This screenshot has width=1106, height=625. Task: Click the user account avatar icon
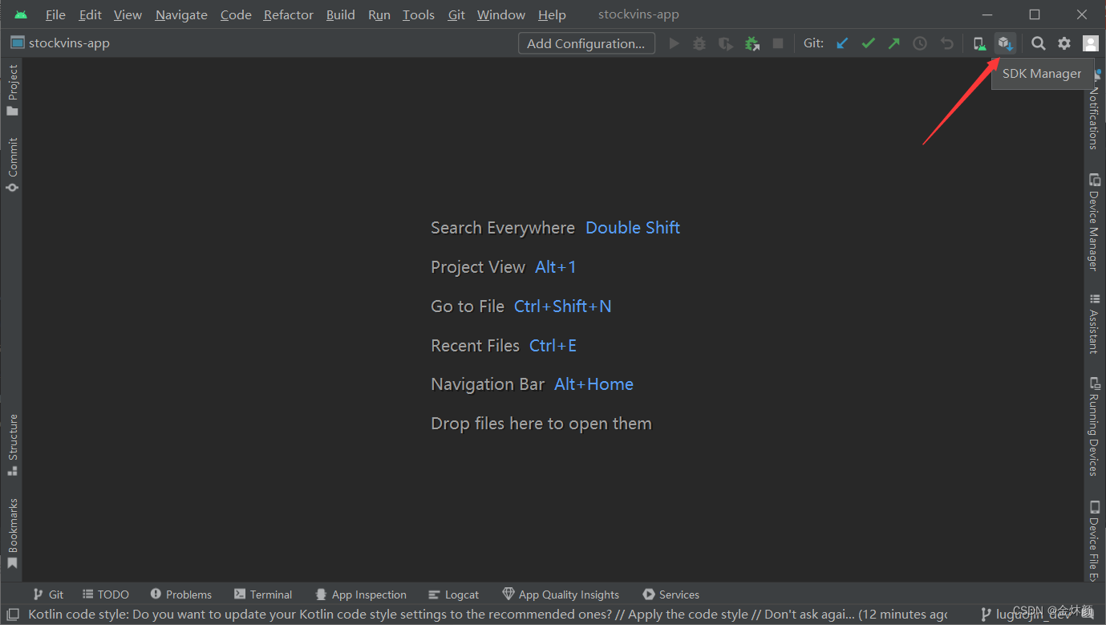pos(1090,43)
